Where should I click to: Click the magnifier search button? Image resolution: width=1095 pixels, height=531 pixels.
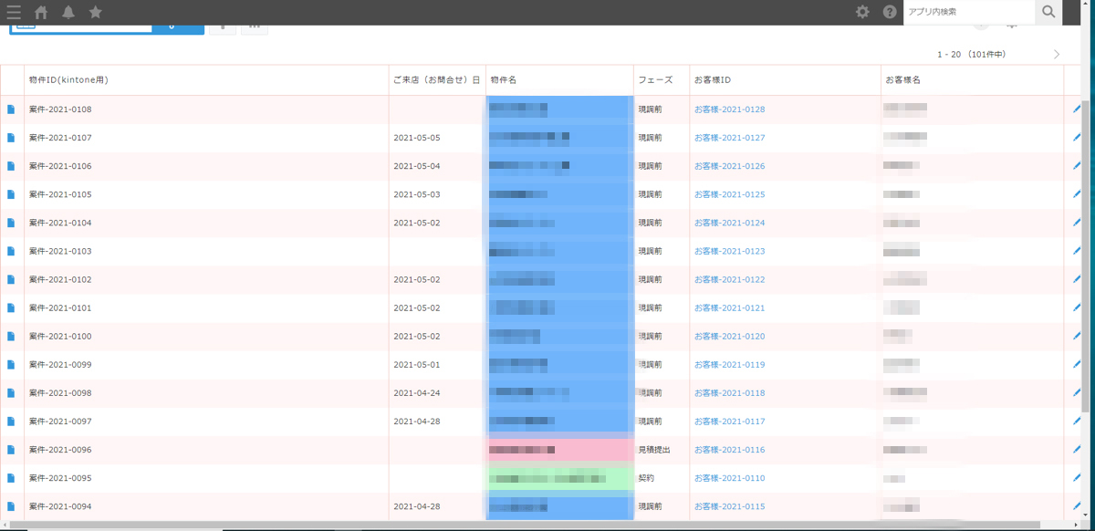click(x=1048, y=12)
